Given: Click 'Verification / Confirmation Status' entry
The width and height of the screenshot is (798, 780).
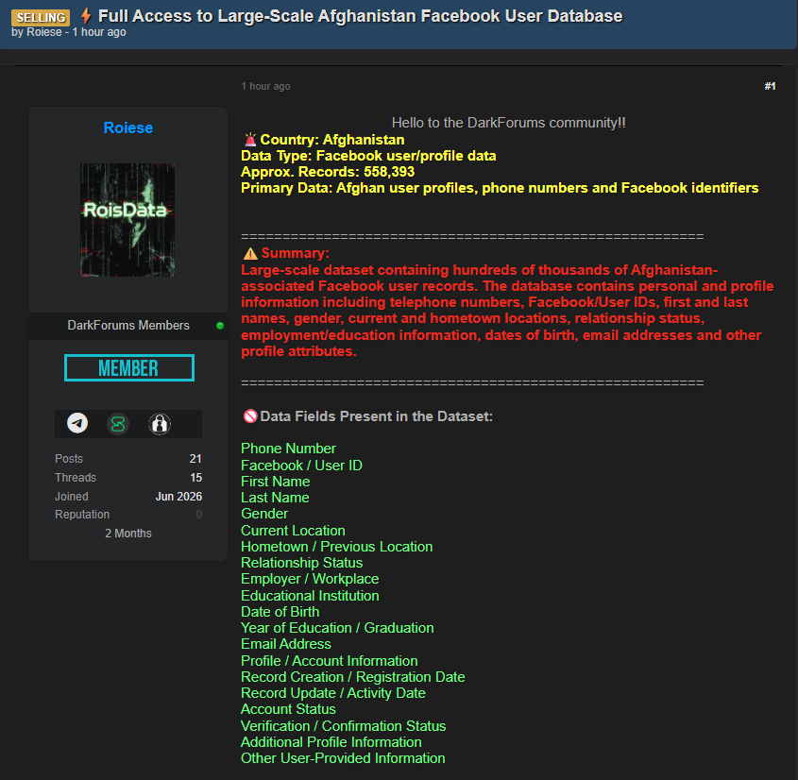Looking at the screenshot, I should pos(344,726).
